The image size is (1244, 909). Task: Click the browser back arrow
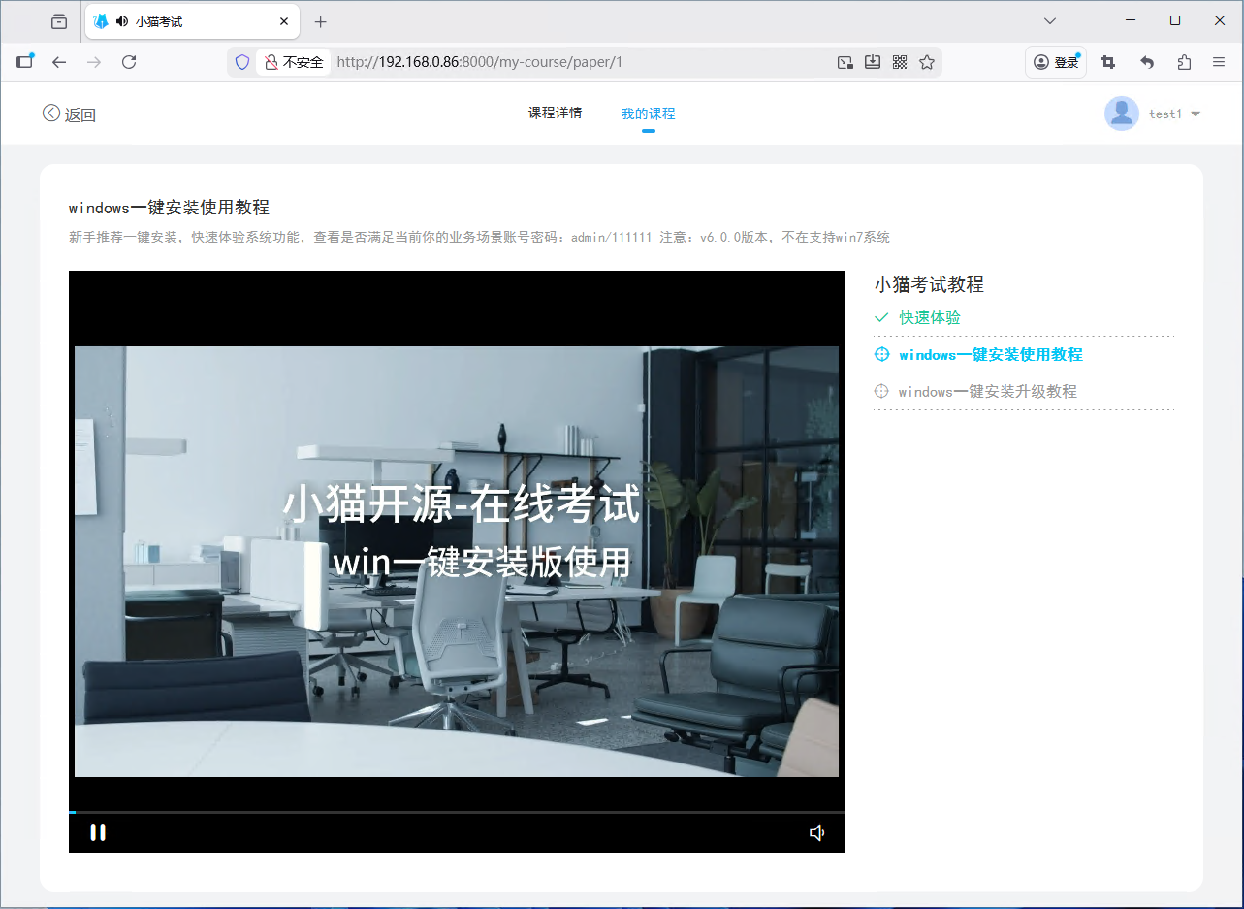coord(59,62)
